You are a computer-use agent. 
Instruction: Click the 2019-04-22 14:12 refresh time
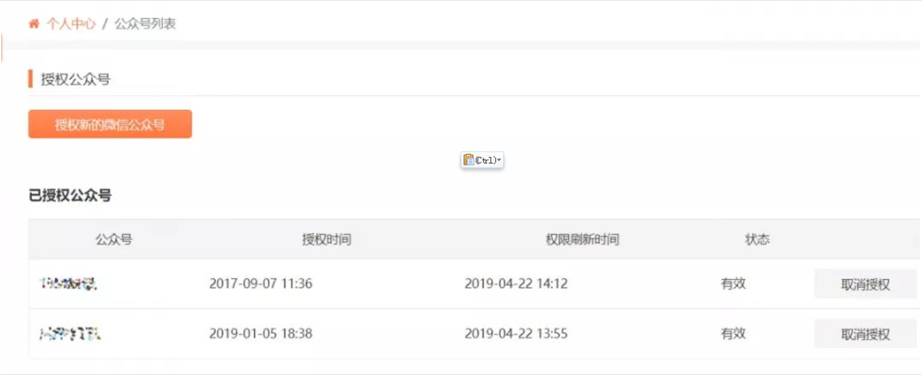pyautogui.click(x=516, y=284)
